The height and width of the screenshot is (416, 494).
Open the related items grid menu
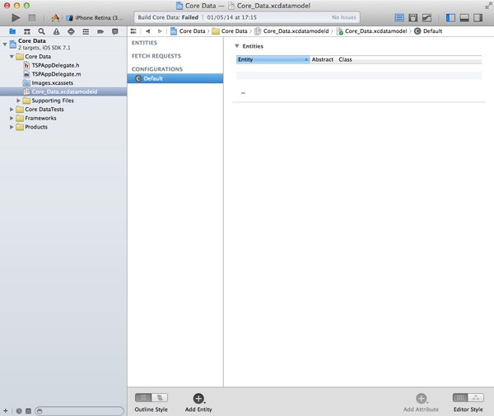(x=133, y=30)
